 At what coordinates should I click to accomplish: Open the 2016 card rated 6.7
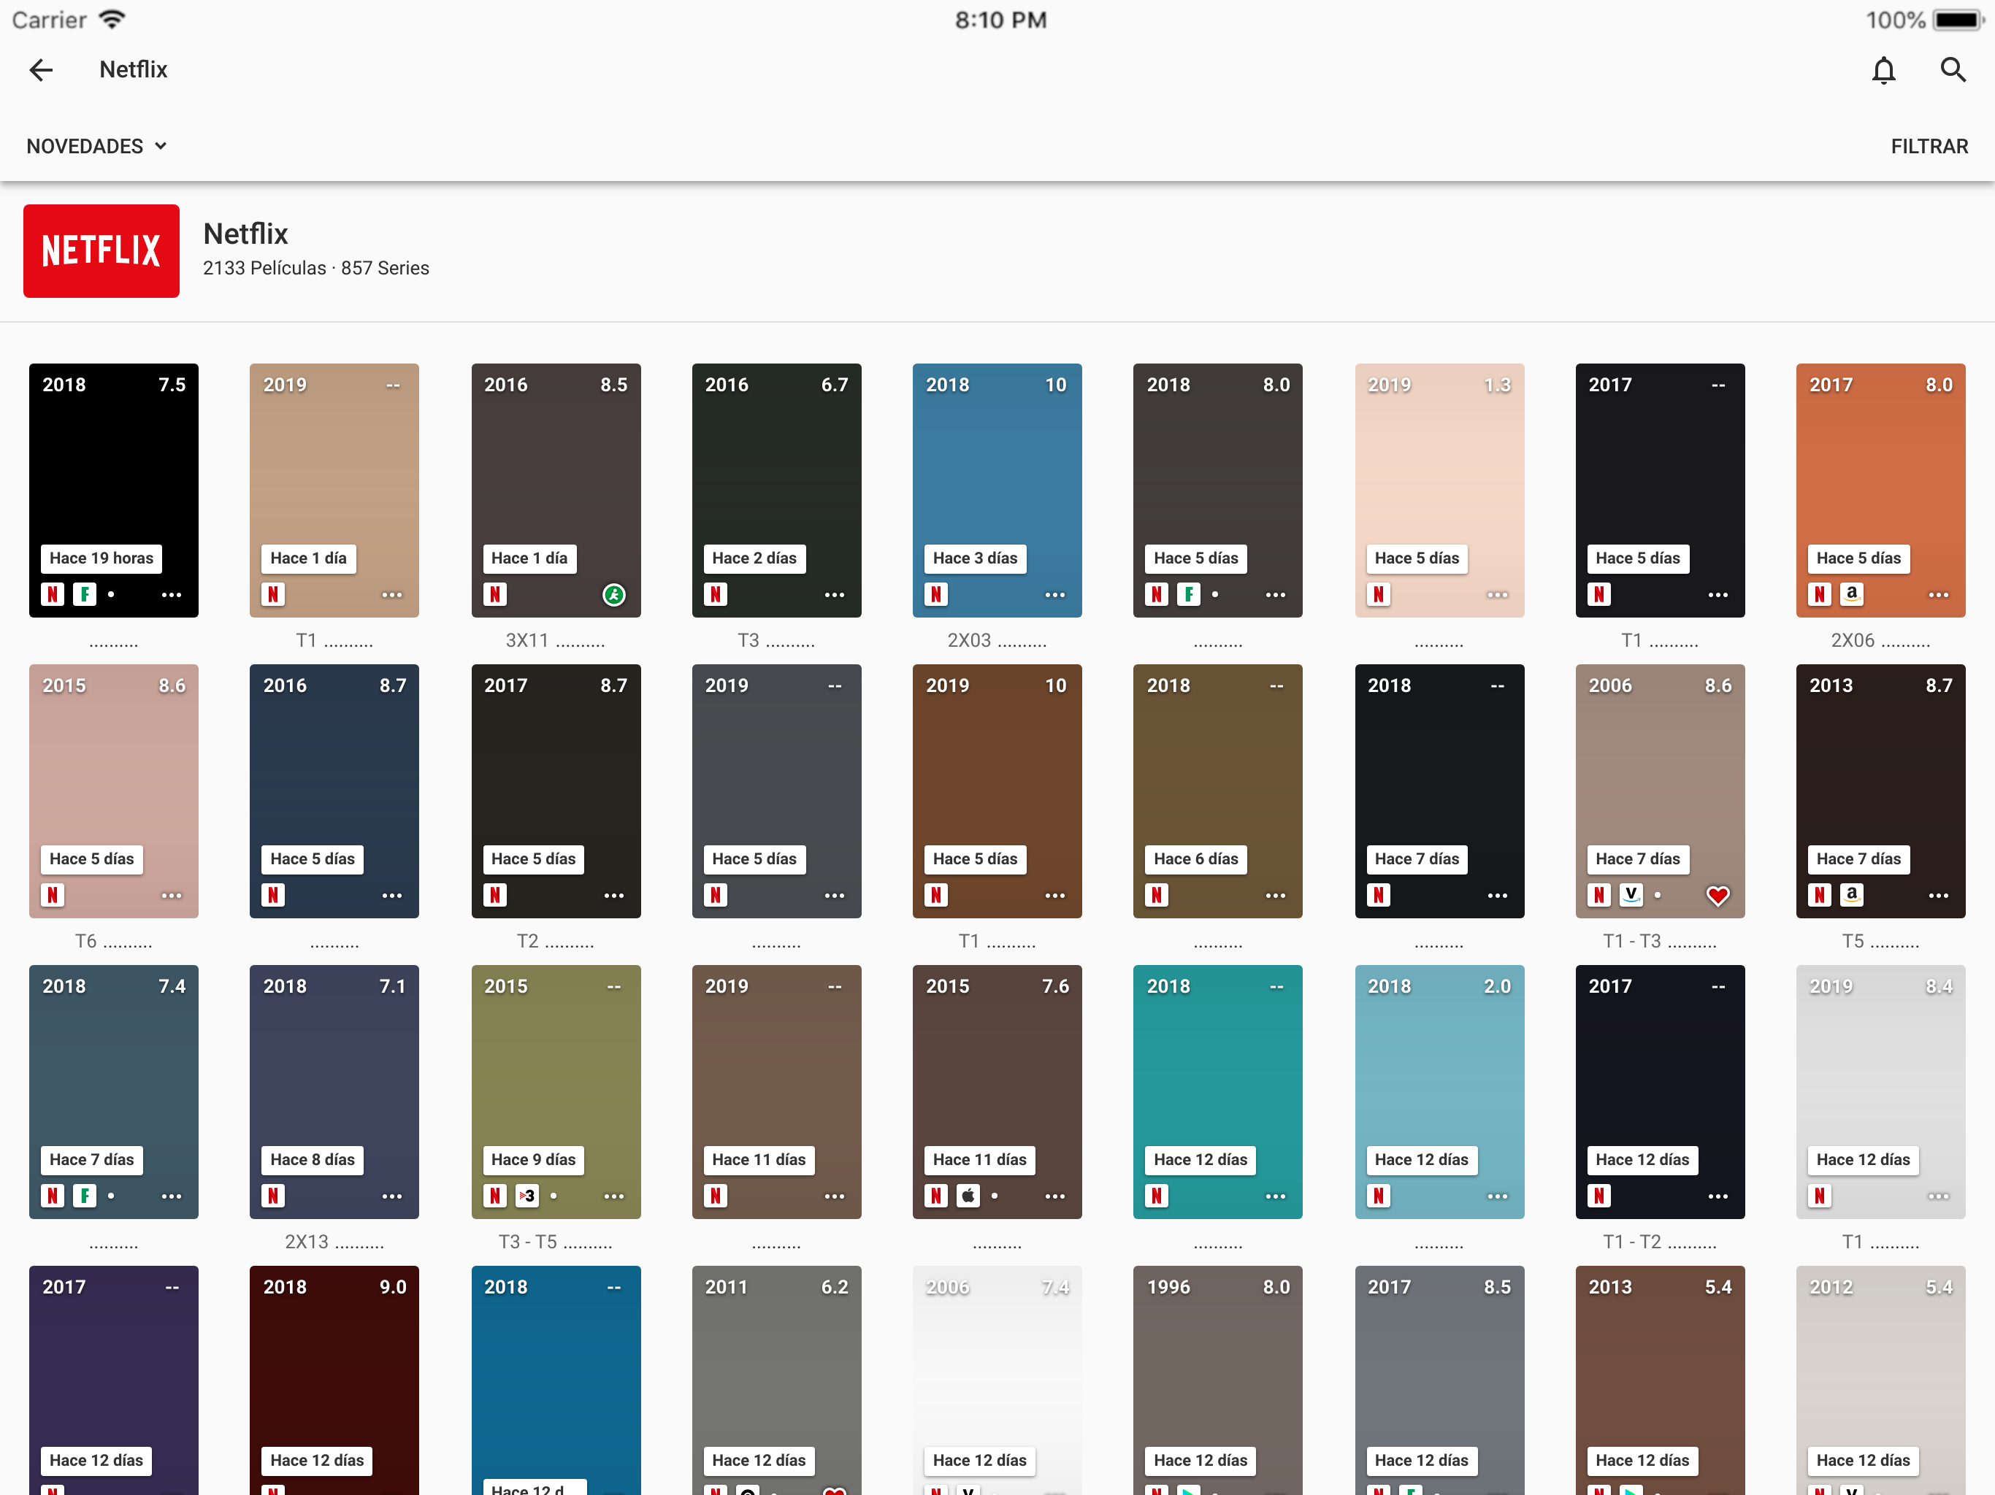point(776,490)
